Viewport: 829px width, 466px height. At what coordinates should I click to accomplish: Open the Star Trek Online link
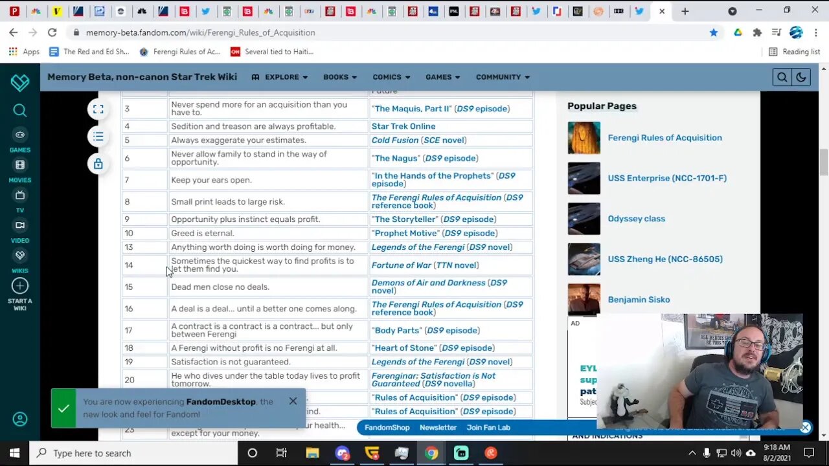tap(403, 126)
